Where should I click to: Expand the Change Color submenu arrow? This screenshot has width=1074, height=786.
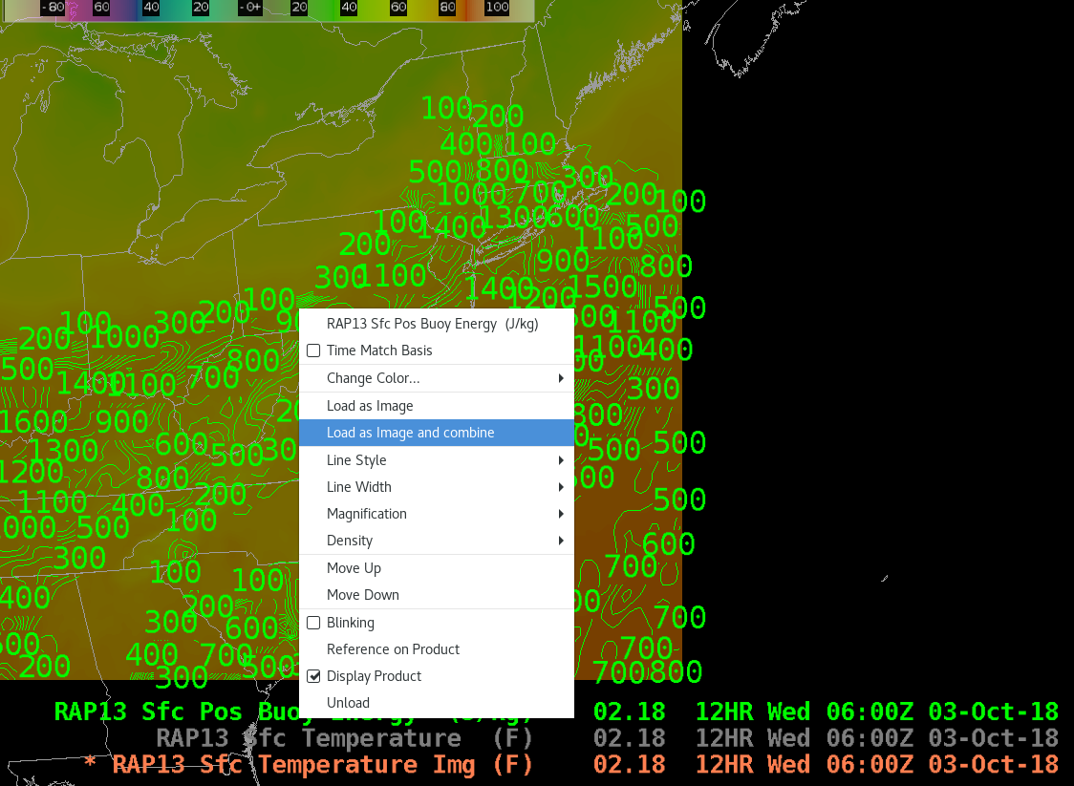pos(561,378)
